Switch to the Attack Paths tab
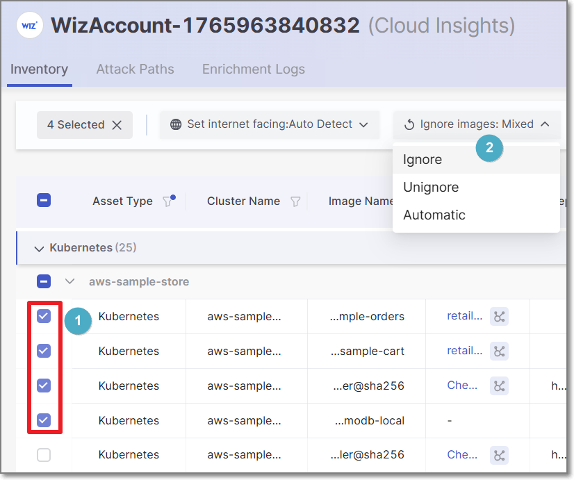 [x=135, y=69]
